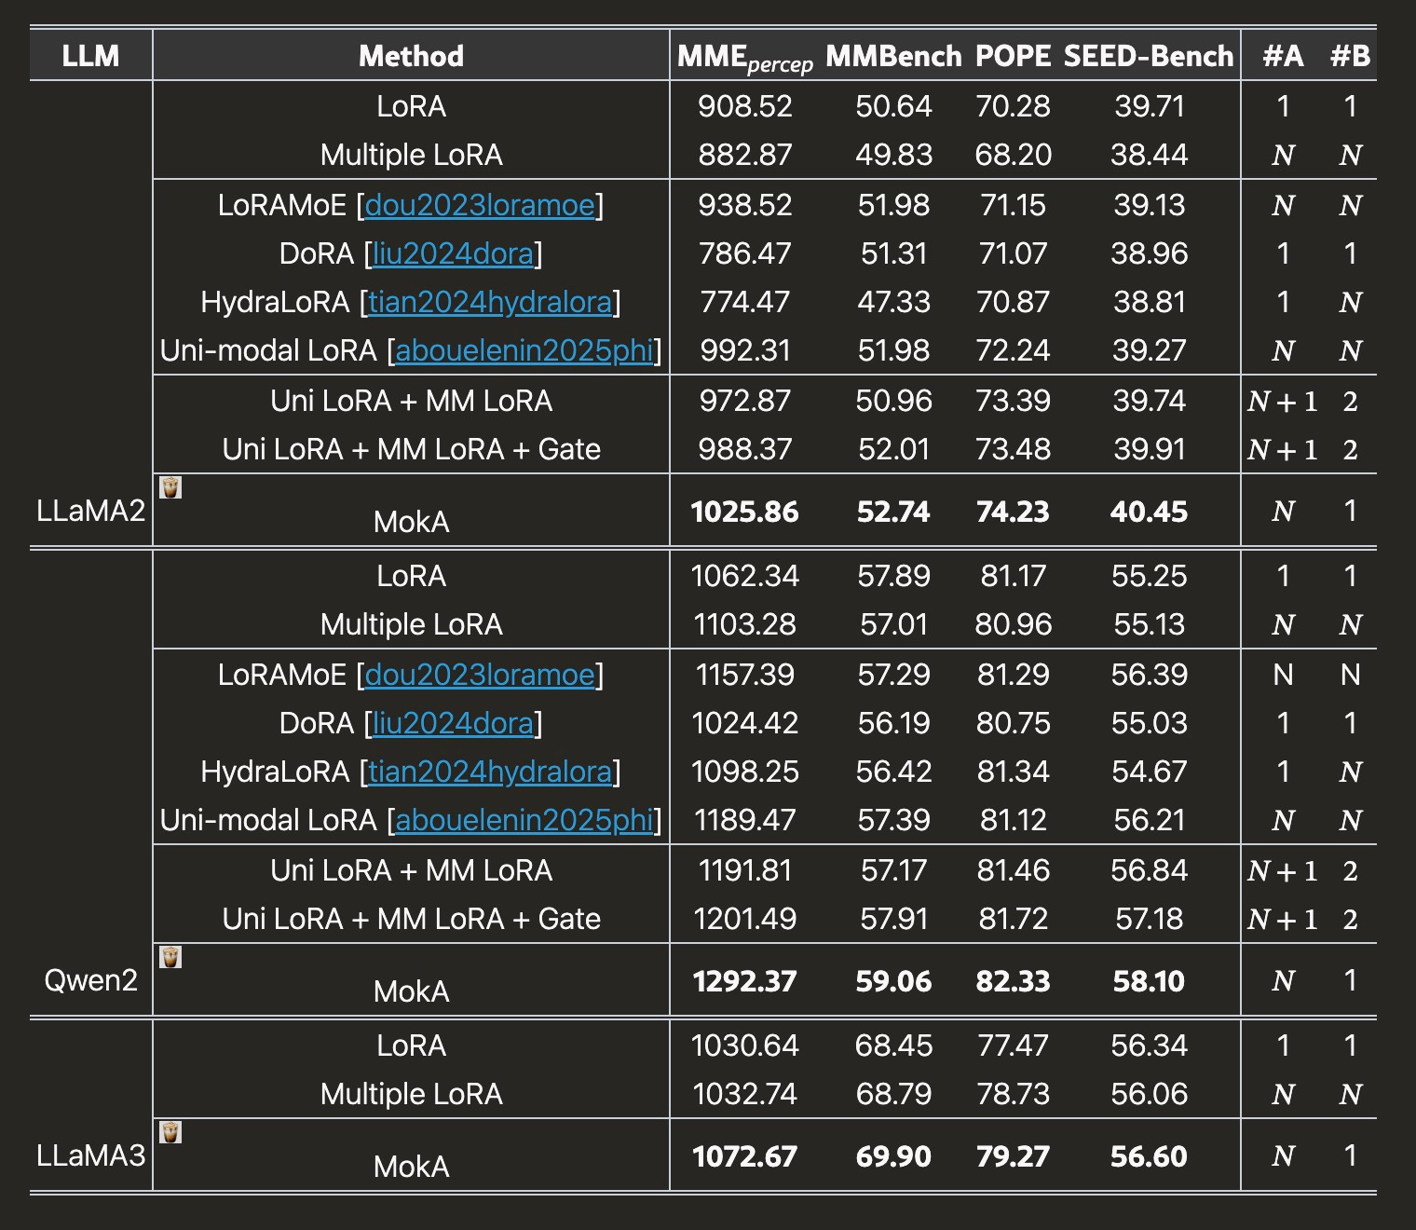Viewport: 1416px width, 1230px height.
Task: Click the 908.52 MME value
Action: click(744, 106)
